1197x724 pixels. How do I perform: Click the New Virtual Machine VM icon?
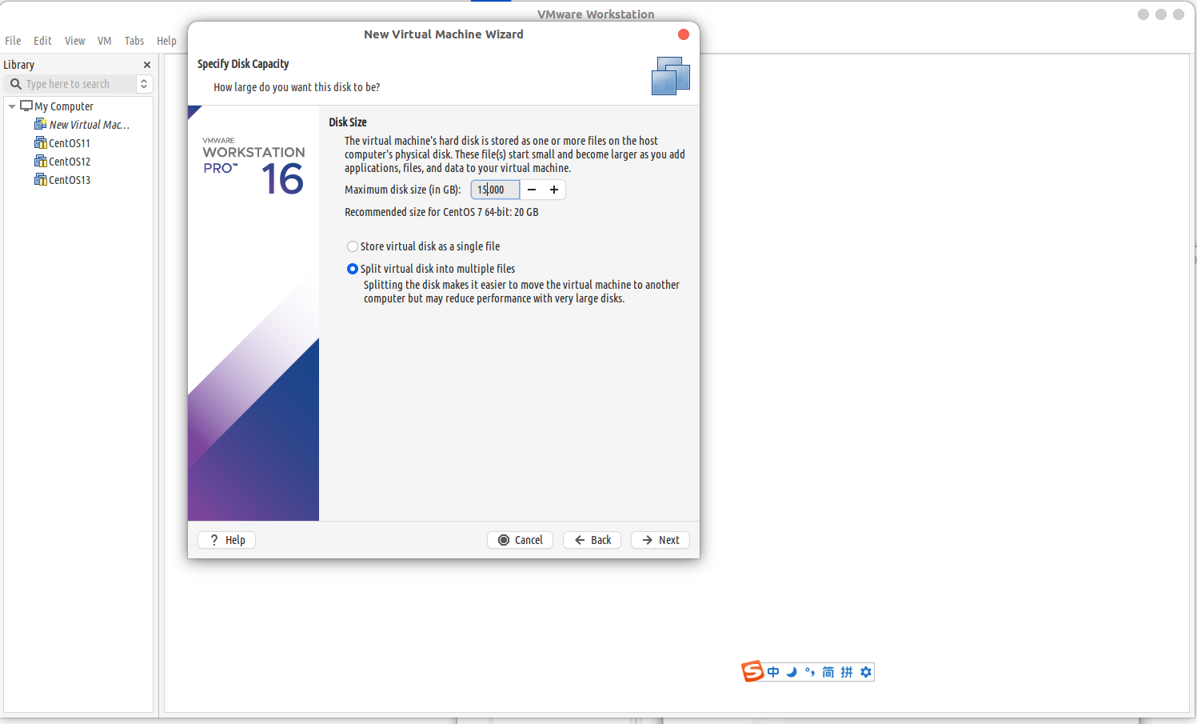(x=40, y=124)
